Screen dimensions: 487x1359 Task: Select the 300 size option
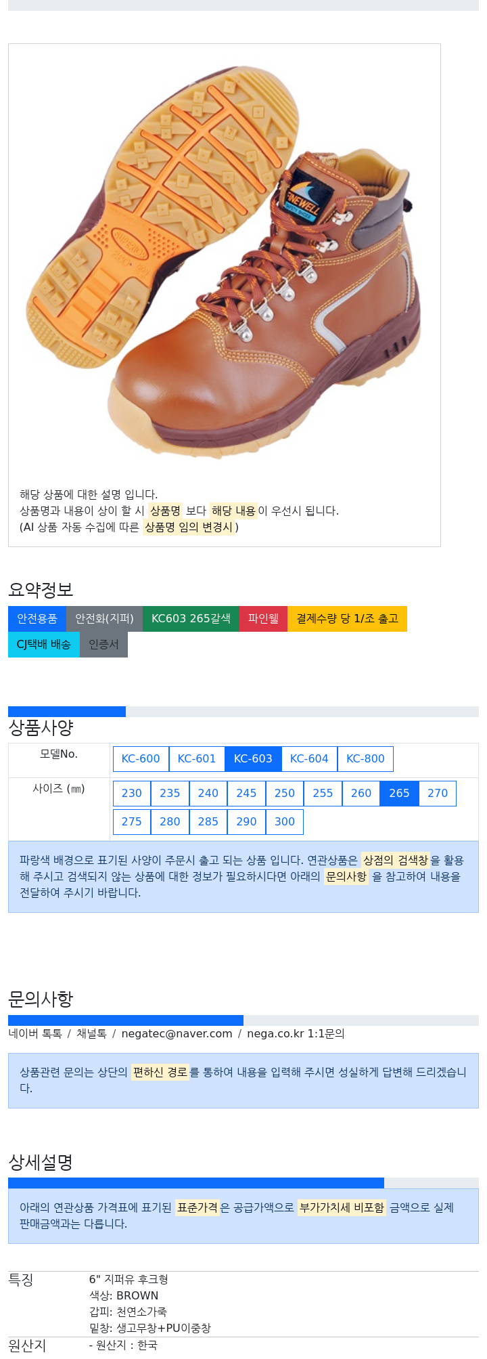click(285, 822)
